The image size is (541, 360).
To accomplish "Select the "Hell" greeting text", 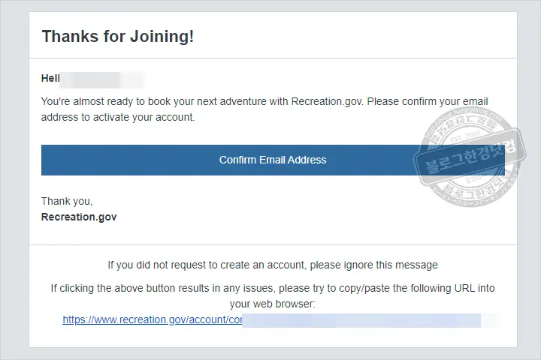I will pyautogui.click(x=50, y=78).
